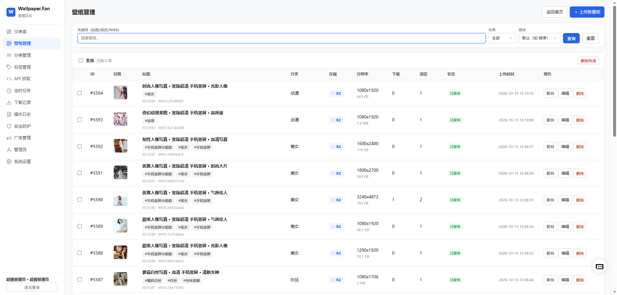Select the checkbox for wallpaper #5593

click(x=79, y=120)
